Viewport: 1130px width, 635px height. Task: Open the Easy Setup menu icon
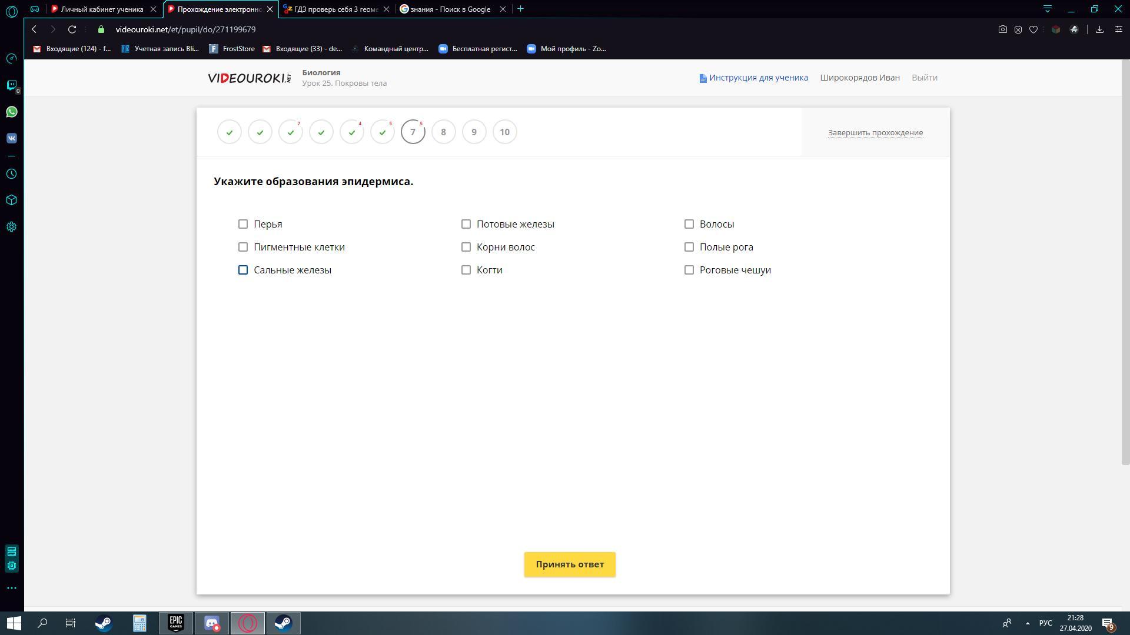pyautogui.click(x=1118, y=29)
